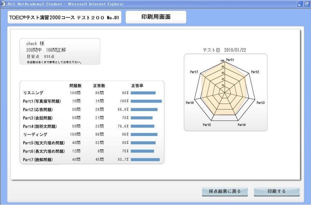Click the Part4 76.6% percentage value
This screenshot has height=205, width=311.
tap(123, 126)
